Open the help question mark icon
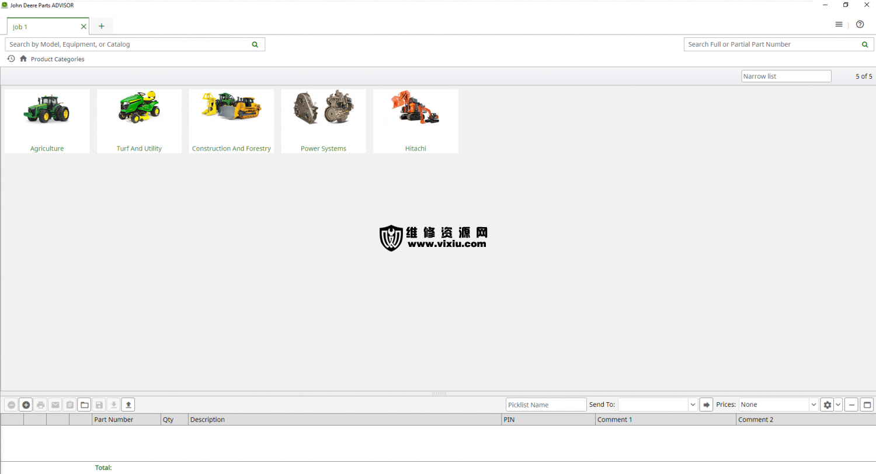Screen dimensions: 876x474 coord(860,25)
